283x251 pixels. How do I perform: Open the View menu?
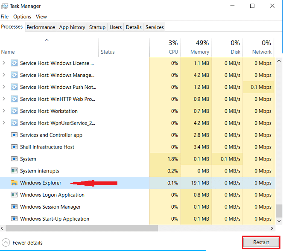tap(41, 17)
